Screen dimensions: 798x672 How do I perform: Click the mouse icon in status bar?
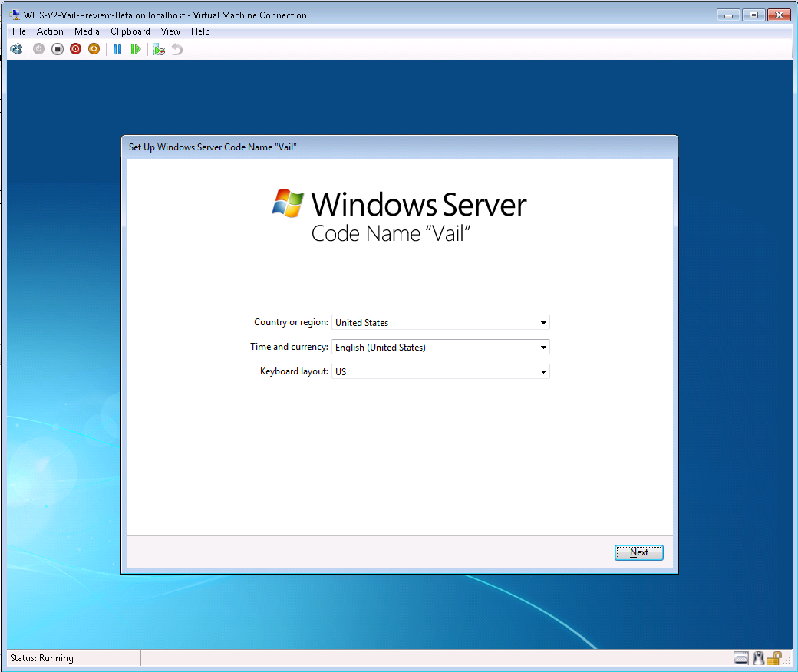[758, 658]
